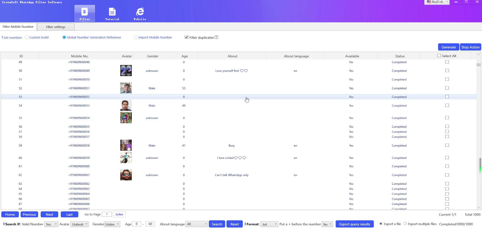The image size is (482, 234).
Task: Focus the minimum Age input field
Action: (137, 224)
